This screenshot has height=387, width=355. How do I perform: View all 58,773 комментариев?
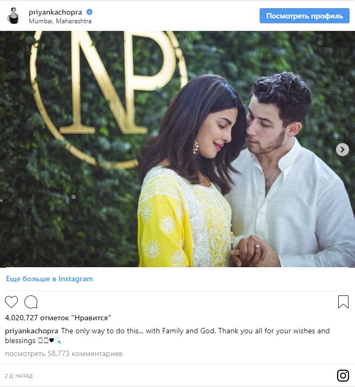pos(64,354)
